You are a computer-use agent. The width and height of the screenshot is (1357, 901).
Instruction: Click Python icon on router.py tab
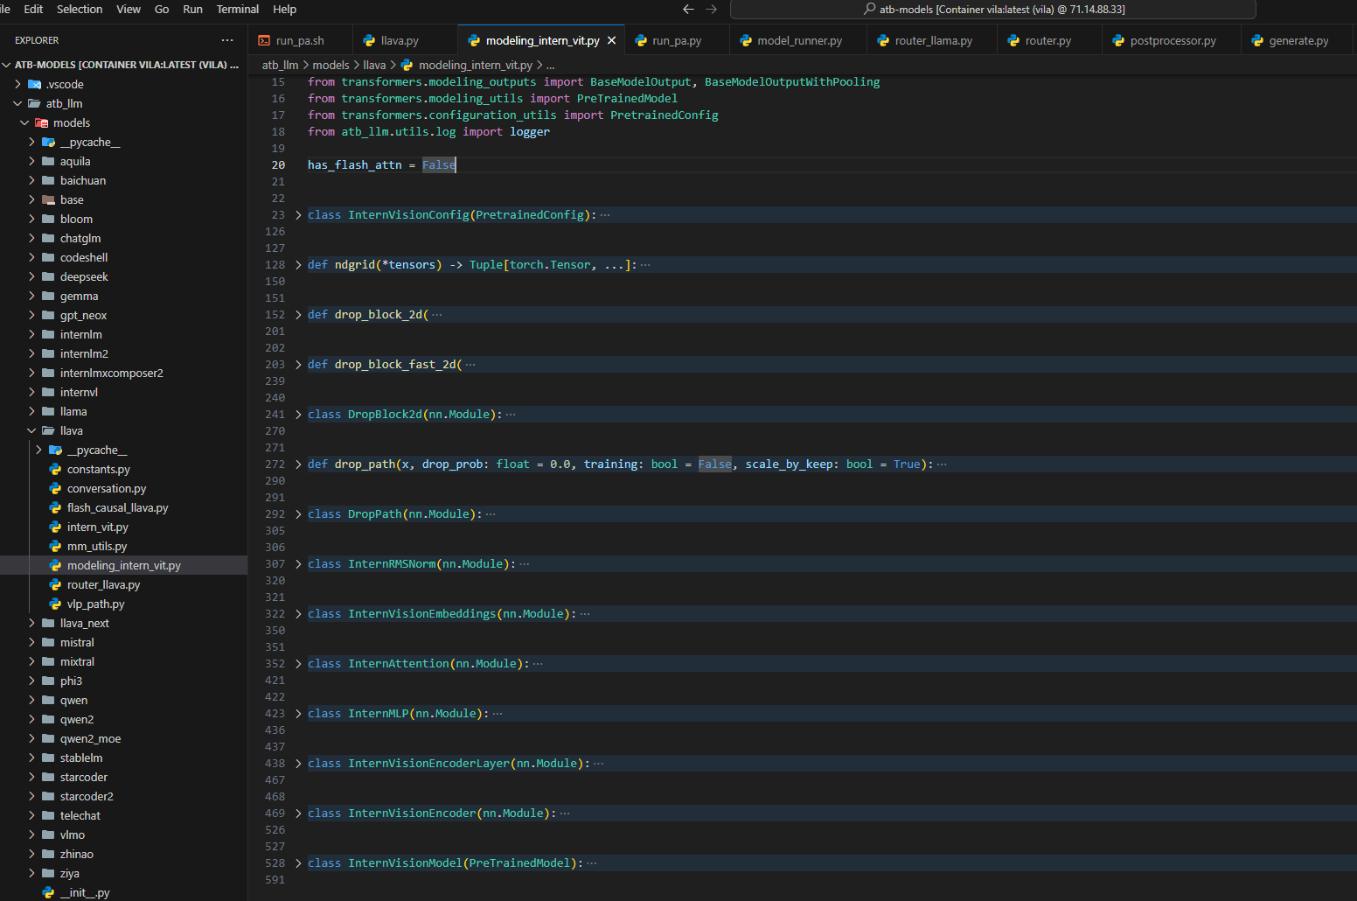1013,40
